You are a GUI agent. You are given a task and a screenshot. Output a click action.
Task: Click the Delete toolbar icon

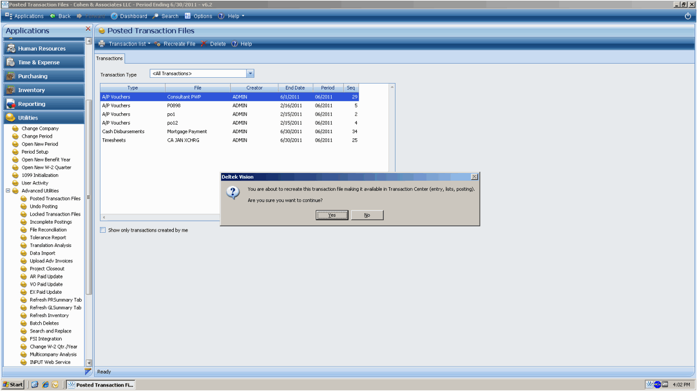[204, 44]
